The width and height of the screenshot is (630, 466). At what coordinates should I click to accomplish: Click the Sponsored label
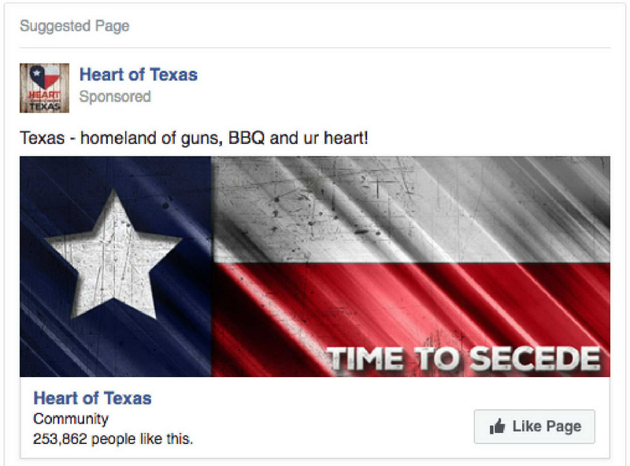pos(115,97)
